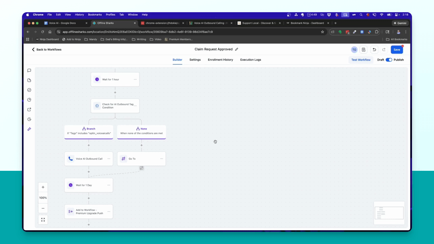
Task: Open the three-dot menu on the Go To node
Action: [x=161, y=159]
